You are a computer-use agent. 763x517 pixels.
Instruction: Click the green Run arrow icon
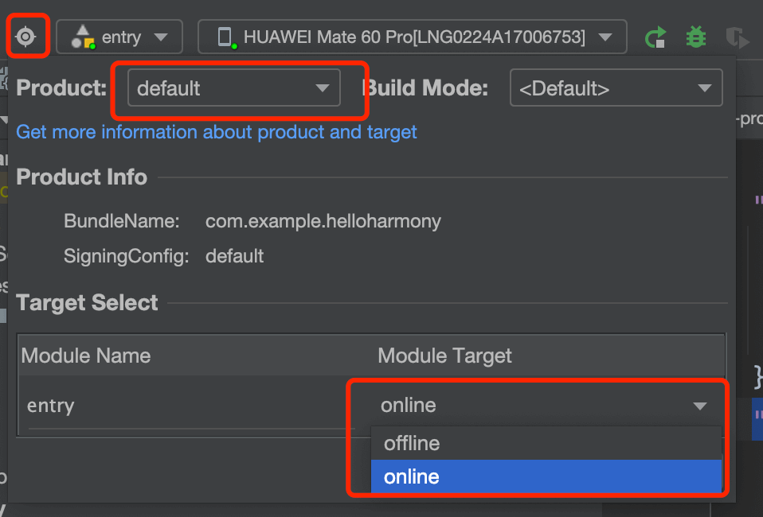point(655,37)
